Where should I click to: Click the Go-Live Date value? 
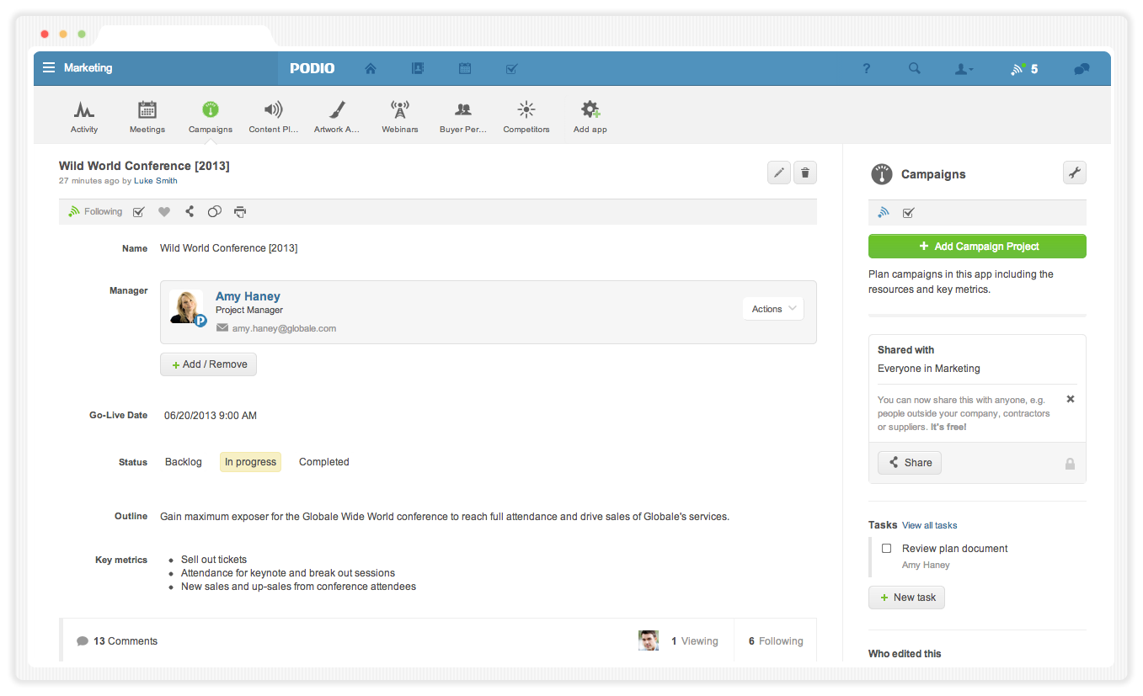tap(211, 416)
